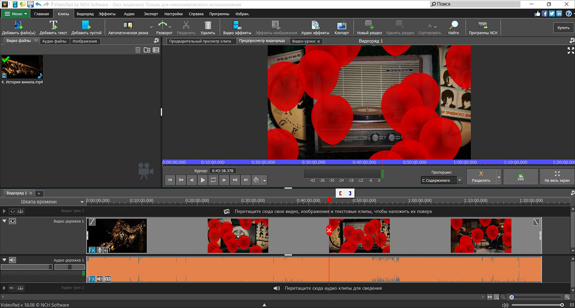Open the 360 video view button
575x308 pixels.
click(x=520, y=177)
